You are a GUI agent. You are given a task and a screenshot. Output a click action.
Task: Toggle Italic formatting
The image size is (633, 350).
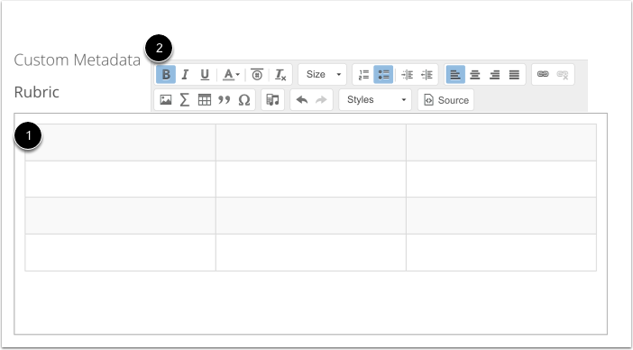tap(185, 75)
